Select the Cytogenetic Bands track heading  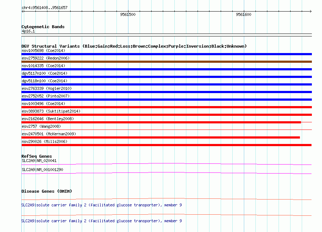tap(43, 27)
